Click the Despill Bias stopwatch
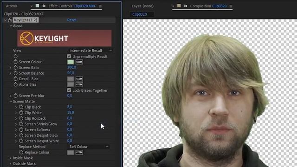 pos(15,79)
